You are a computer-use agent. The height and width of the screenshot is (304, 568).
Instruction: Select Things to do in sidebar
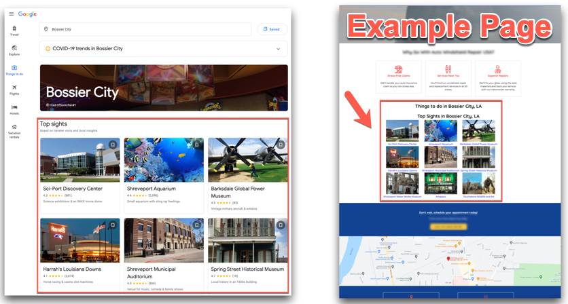pos(14,70)
